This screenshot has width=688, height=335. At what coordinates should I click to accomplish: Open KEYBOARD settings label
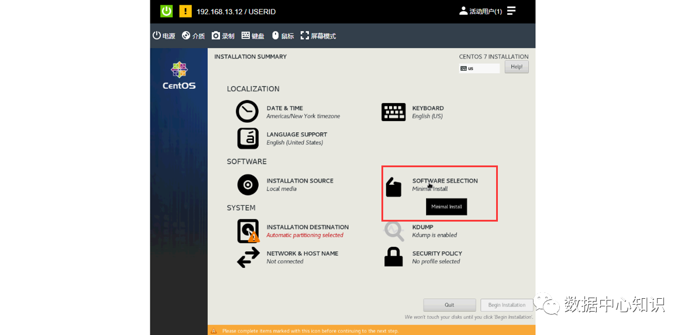click(428, 108)
